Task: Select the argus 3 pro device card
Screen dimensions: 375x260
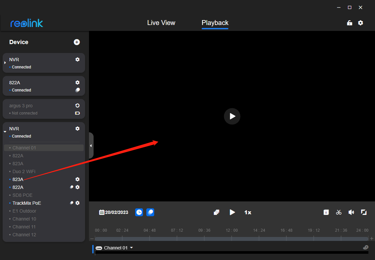Action: 44,109
